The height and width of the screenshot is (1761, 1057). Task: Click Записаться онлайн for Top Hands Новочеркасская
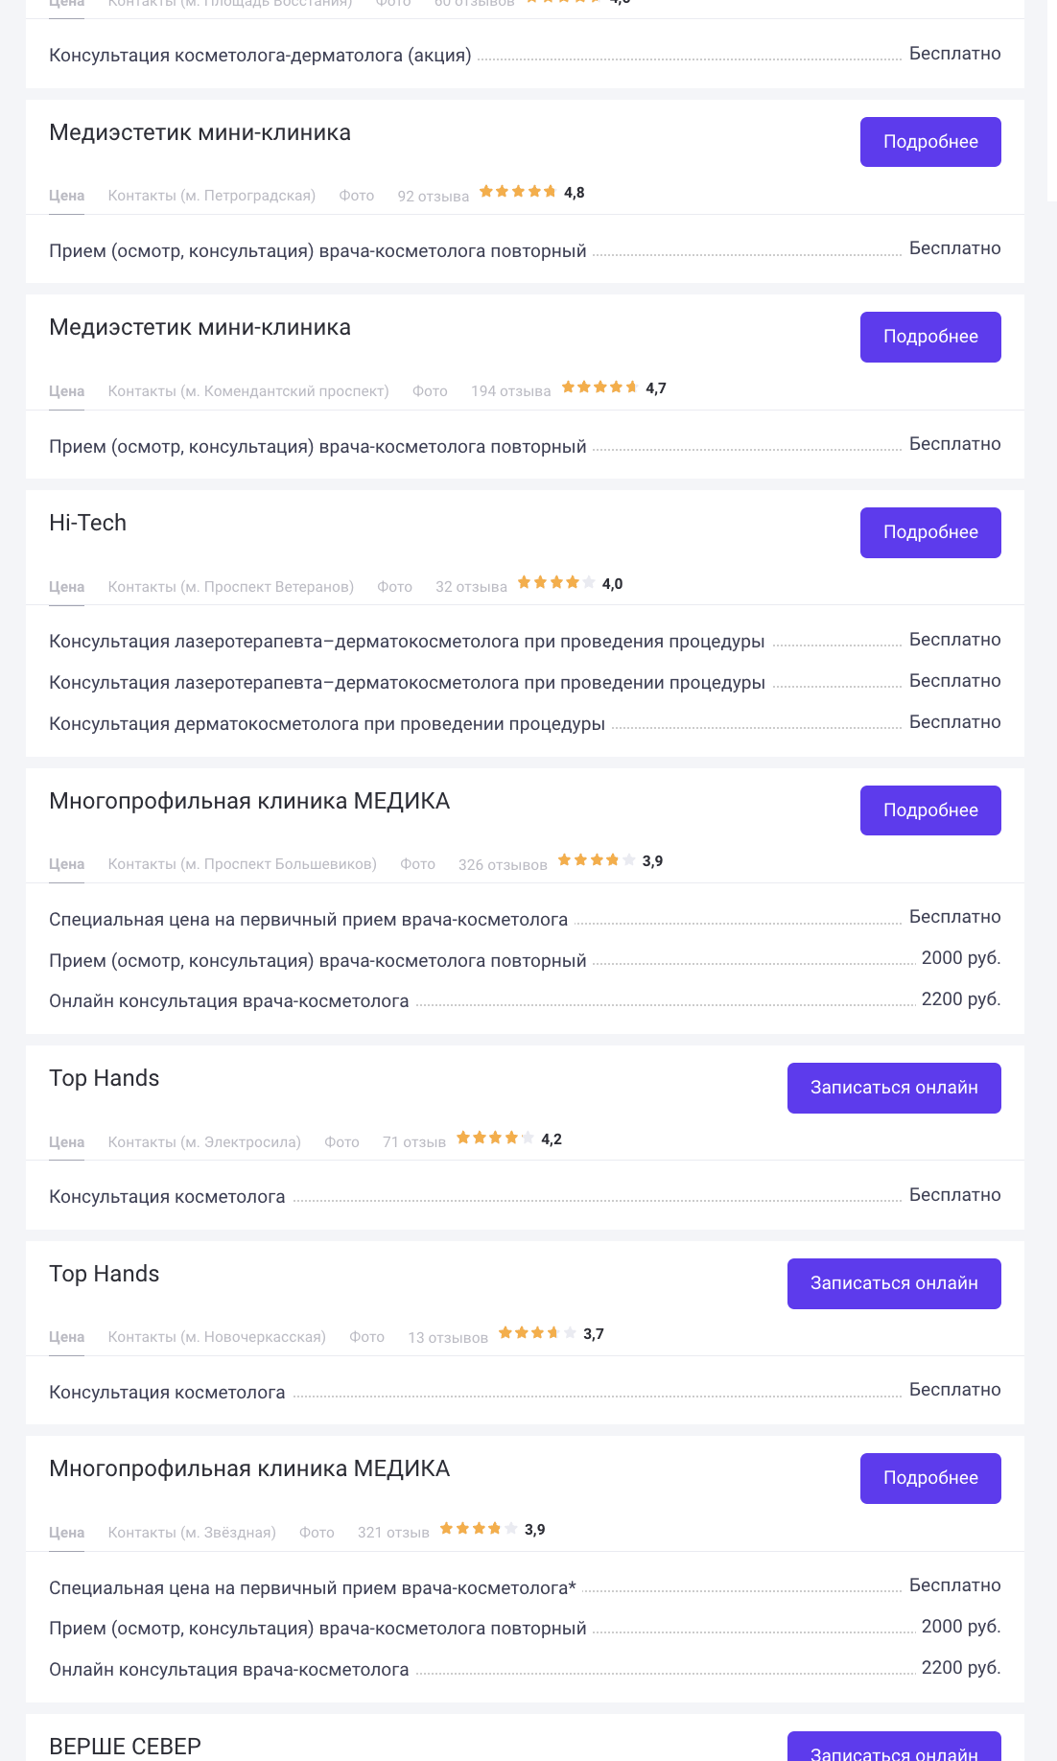tap(894, 1283)
